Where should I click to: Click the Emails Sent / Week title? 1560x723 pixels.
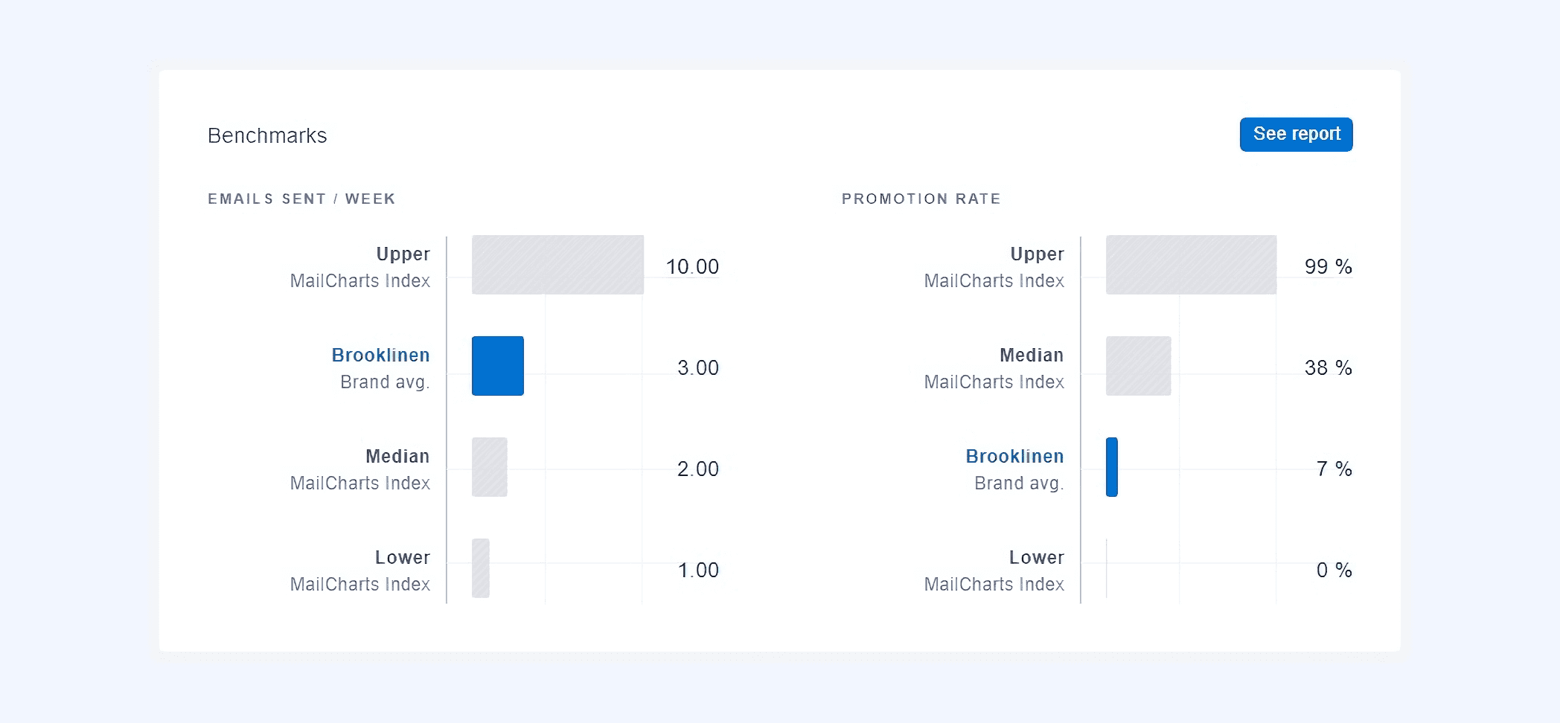(301, 199)
